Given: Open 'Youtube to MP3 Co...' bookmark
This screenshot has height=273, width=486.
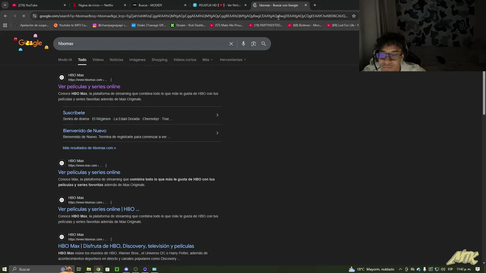Looking at the screenshot, I should 71,25.
